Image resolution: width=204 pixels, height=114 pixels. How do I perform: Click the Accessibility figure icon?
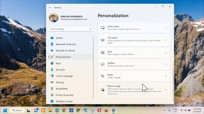coord(52,89)
